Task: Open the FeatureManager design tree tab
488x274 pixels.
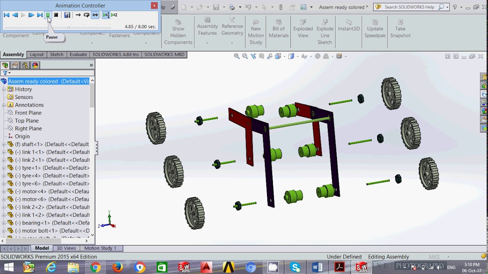Action: click(x=5, y=65)
